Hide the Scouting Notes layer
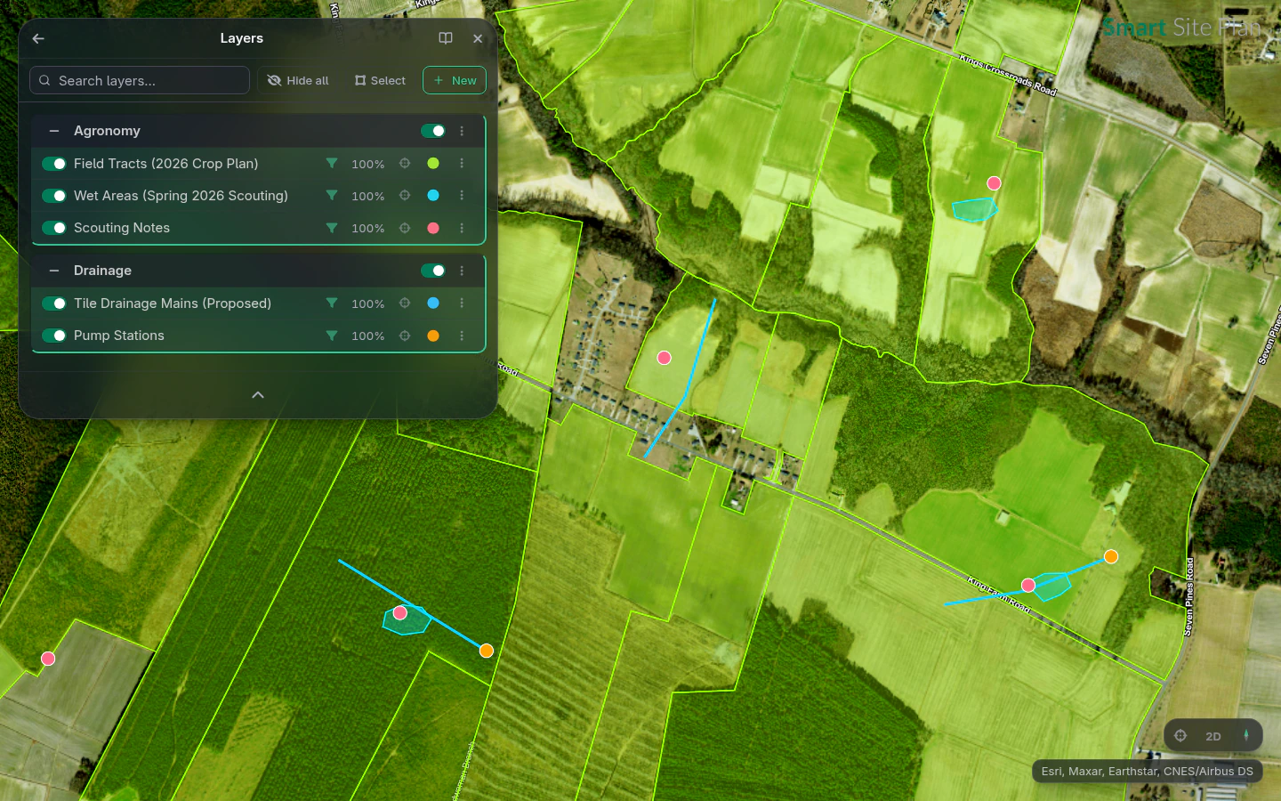Screen dimensions: 1281x801 click(54, 228)
